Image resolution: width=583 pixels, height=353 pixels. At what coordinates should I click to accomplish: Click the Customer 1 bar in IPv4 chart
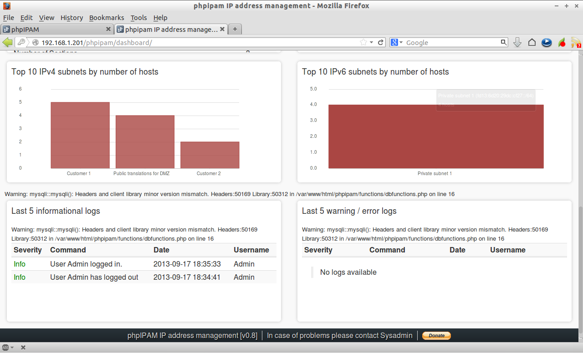pyautogui.click(x=80, y=135)
